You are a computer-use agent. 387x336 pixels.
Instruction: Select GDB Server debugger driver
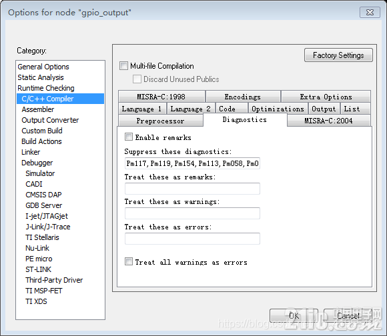[x=43, y=205]
